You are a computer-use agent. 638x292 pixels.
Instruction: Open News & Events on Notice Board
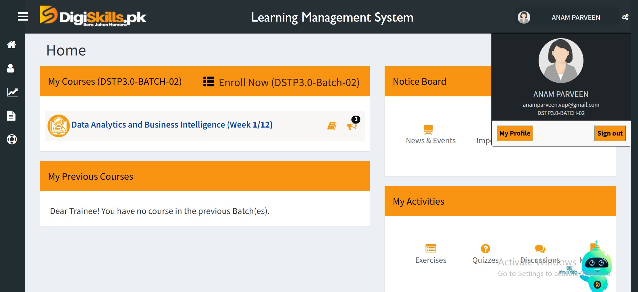click(430, 135)
